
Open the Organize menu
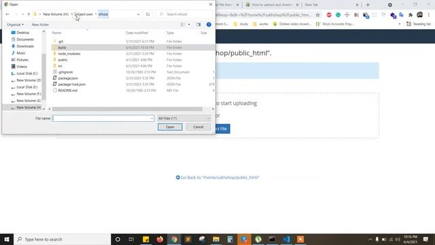(15, 24)
